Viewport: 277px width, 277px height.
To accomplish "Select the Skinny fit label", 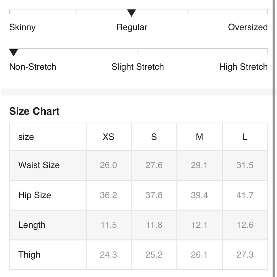I will 22,27.
